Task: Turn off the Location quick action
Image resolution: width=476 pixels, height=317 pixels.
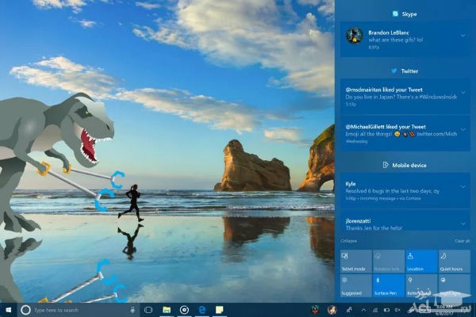Action: coord(421,262)
